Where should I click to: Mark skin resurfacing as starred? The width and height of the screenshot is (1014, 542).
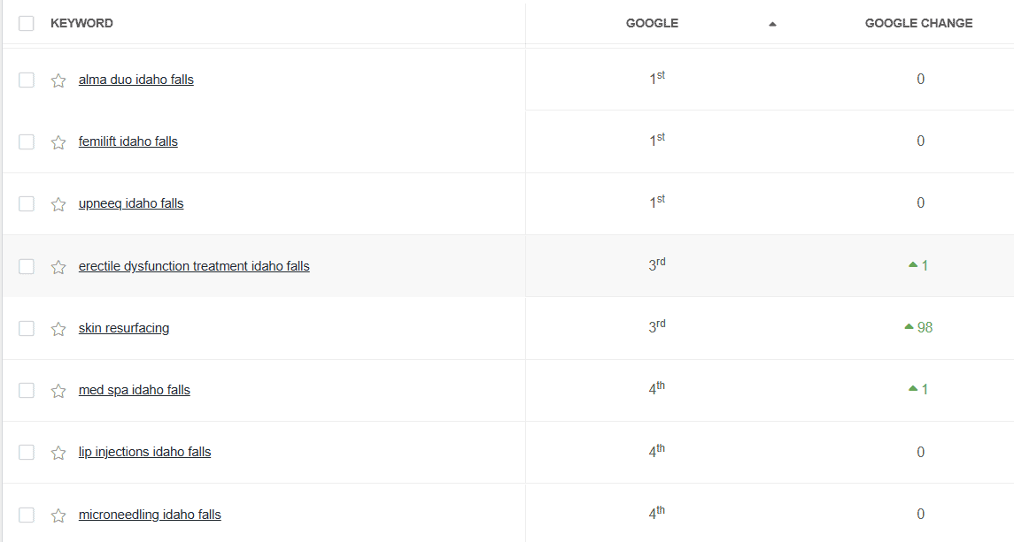pos(58,329)
